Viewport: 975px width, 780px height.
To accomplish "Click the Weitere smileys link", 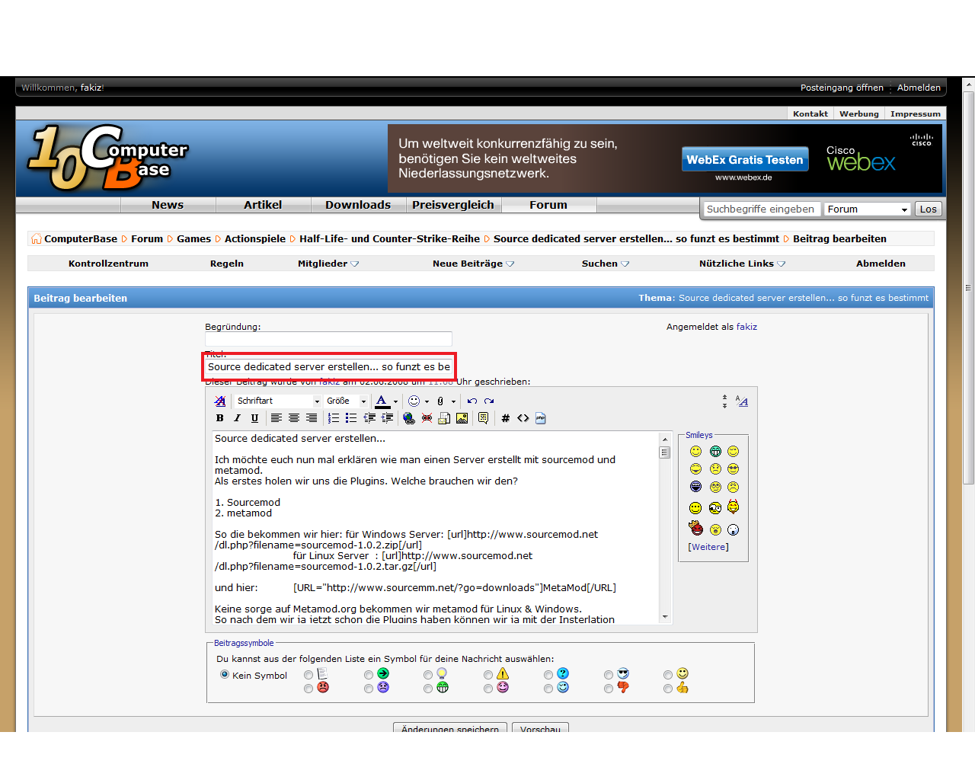I will [x=708, y=547].
